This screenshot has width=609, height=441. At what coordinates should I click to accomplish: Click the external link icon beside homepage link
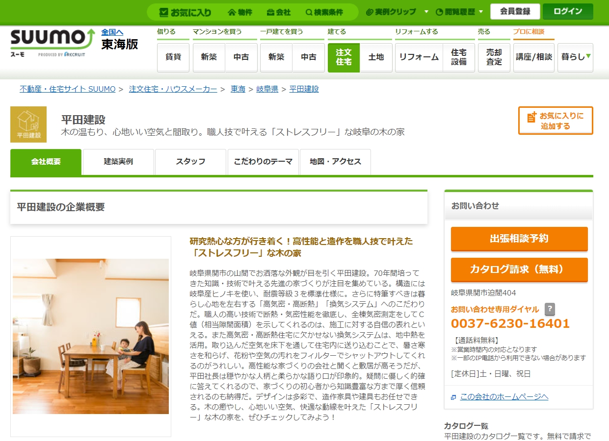click(453, 397)
